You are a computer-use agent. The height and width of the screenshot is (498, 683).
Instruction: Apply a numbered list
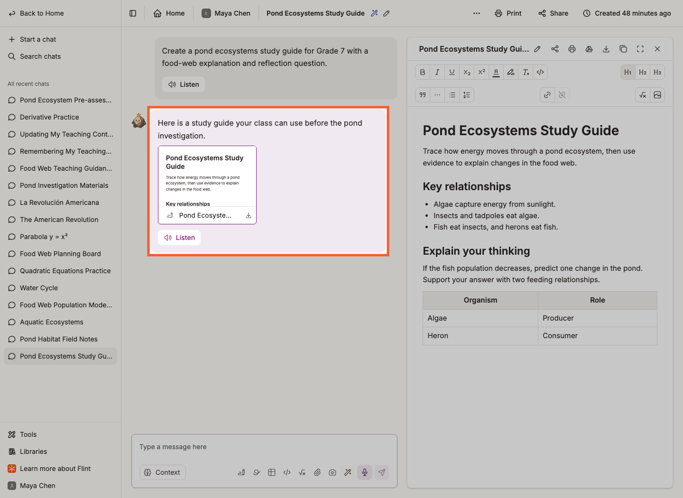click(467, 95)
